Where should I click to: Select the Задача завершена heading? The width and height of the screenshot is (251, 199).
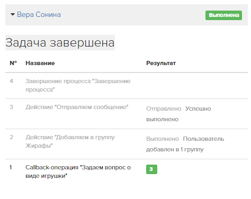tap(60, 42)
